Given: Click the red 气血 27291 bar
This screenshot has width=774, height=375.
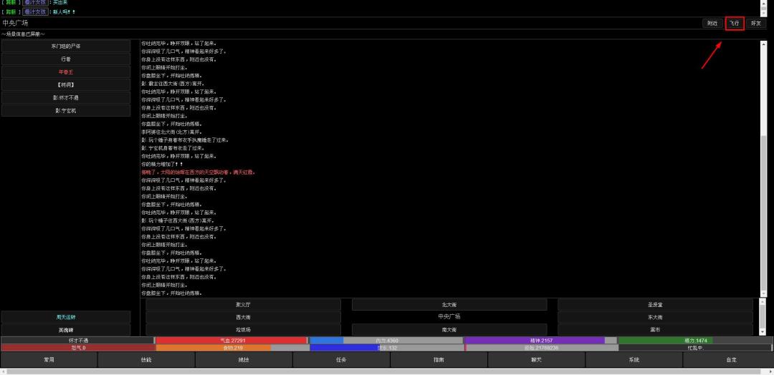Looking at the screenshot, I should pos(232,341).
